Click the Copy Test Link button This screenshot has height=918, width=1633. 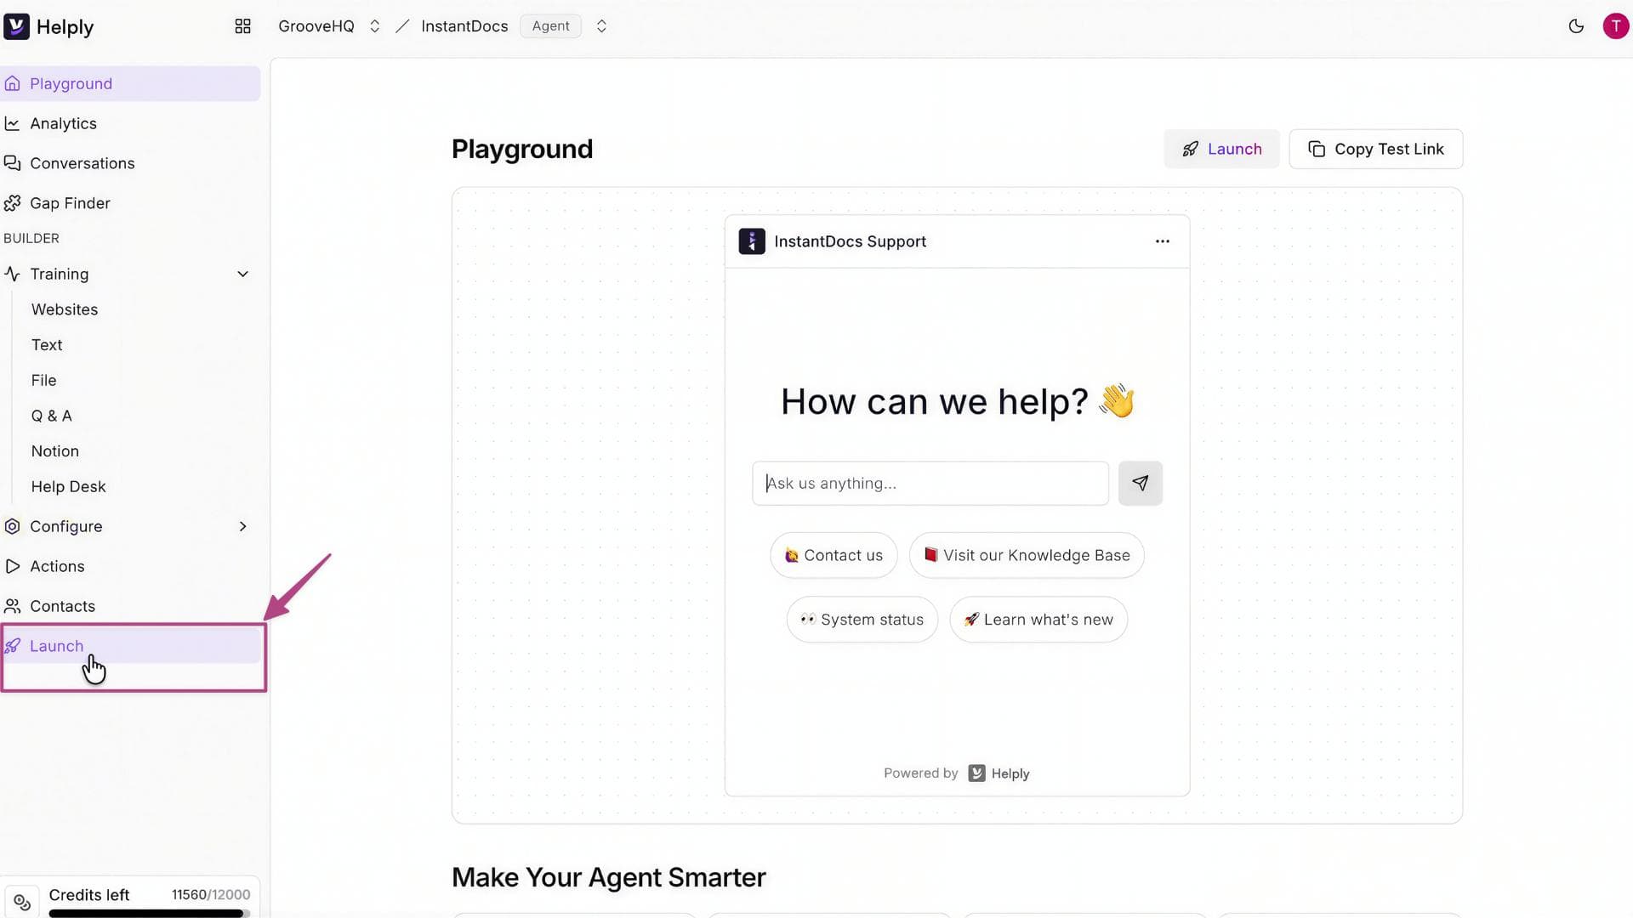(x=1375, y=149)
